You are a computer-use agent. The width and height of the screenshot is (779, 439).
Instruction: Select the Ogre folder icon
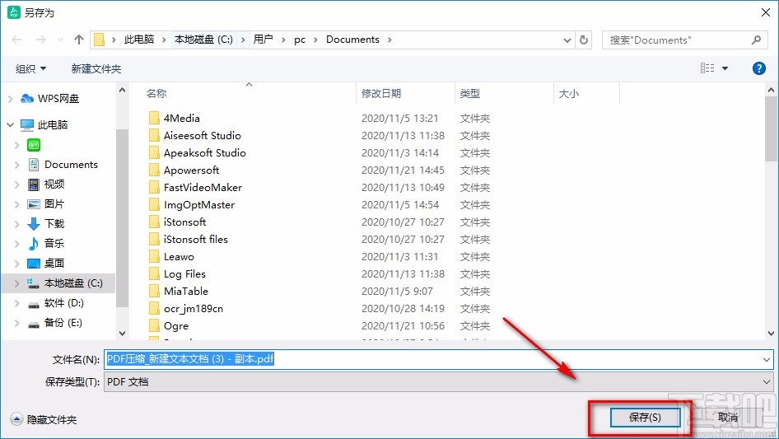coord(154,326)
